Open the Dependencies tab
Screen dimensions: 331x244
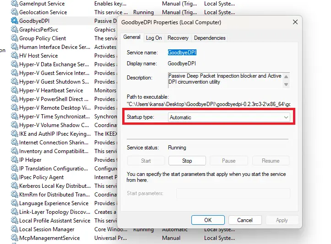[x=210, y=38]
